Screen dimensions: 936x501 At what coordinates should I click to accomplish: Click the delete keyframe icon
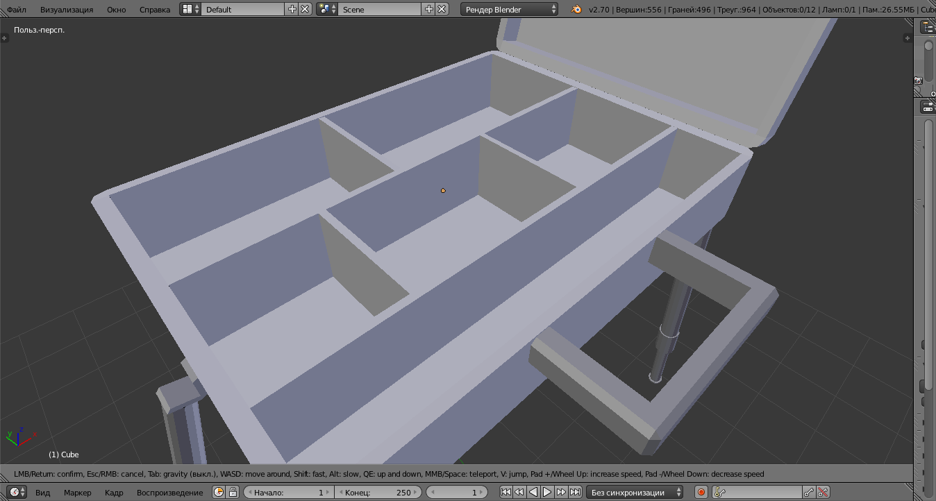click(x=823, y=492)
